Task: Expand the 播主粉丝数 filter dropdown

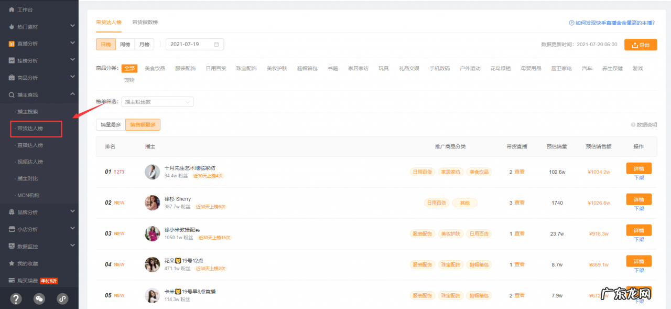Action: [157, 101]
